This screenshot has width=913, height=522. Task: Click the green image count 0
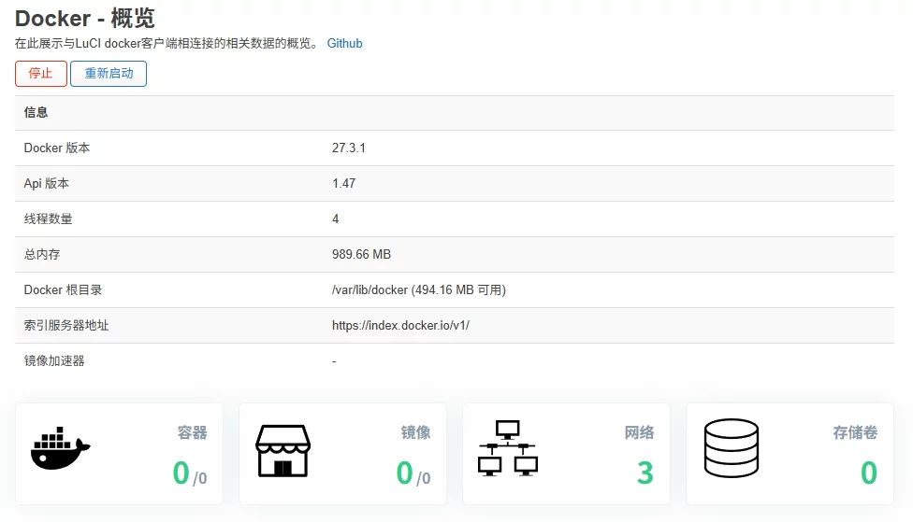[404, 473]
